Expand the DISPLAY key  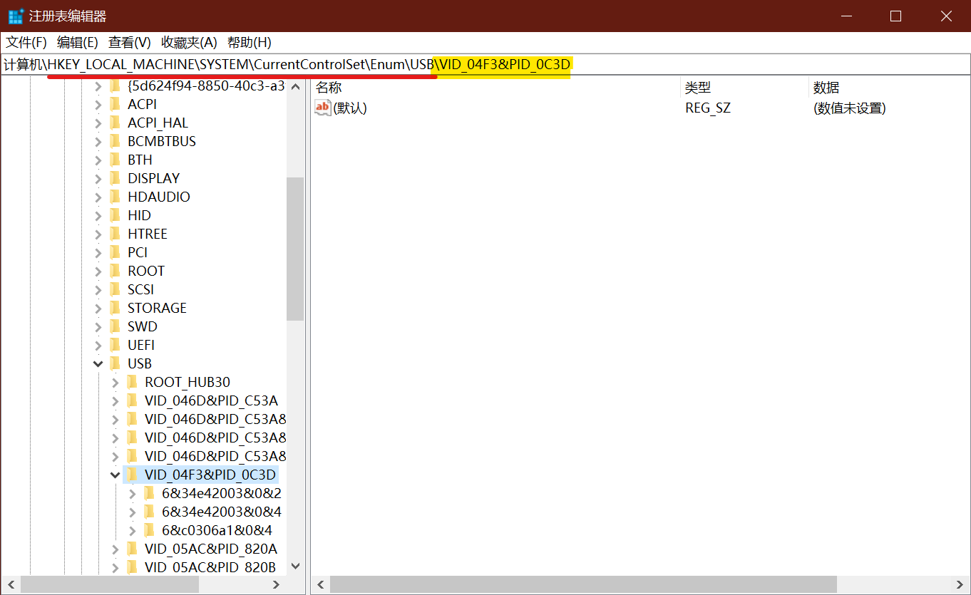[x=98, y=178]
